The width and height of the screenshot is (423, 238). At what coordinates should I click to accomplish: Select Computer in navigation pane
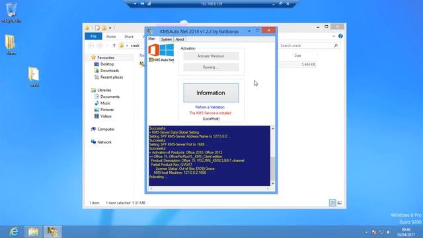click(106, 130)
